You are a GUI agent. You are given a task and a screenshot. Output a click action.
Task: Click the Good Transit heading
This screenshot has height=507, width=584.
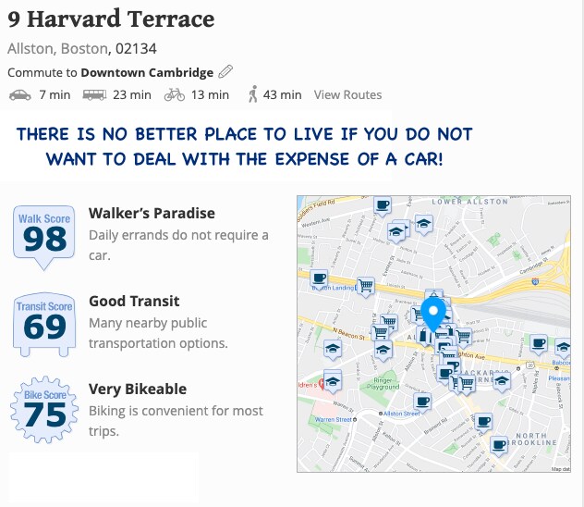coord(134,302)
